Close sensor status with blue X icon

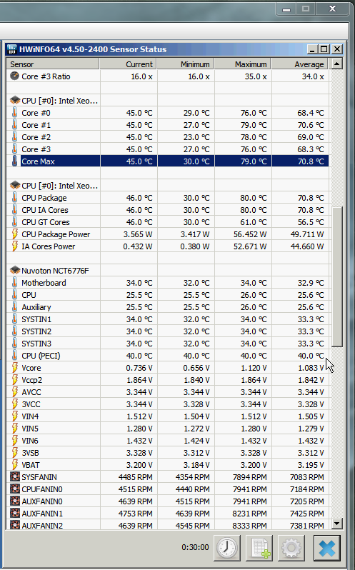tap(327, 547)
